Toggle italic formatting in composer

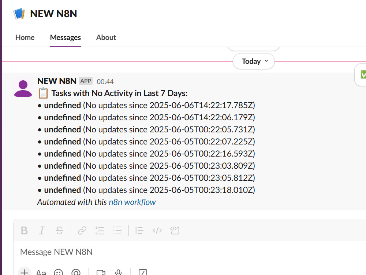(42, 231)
